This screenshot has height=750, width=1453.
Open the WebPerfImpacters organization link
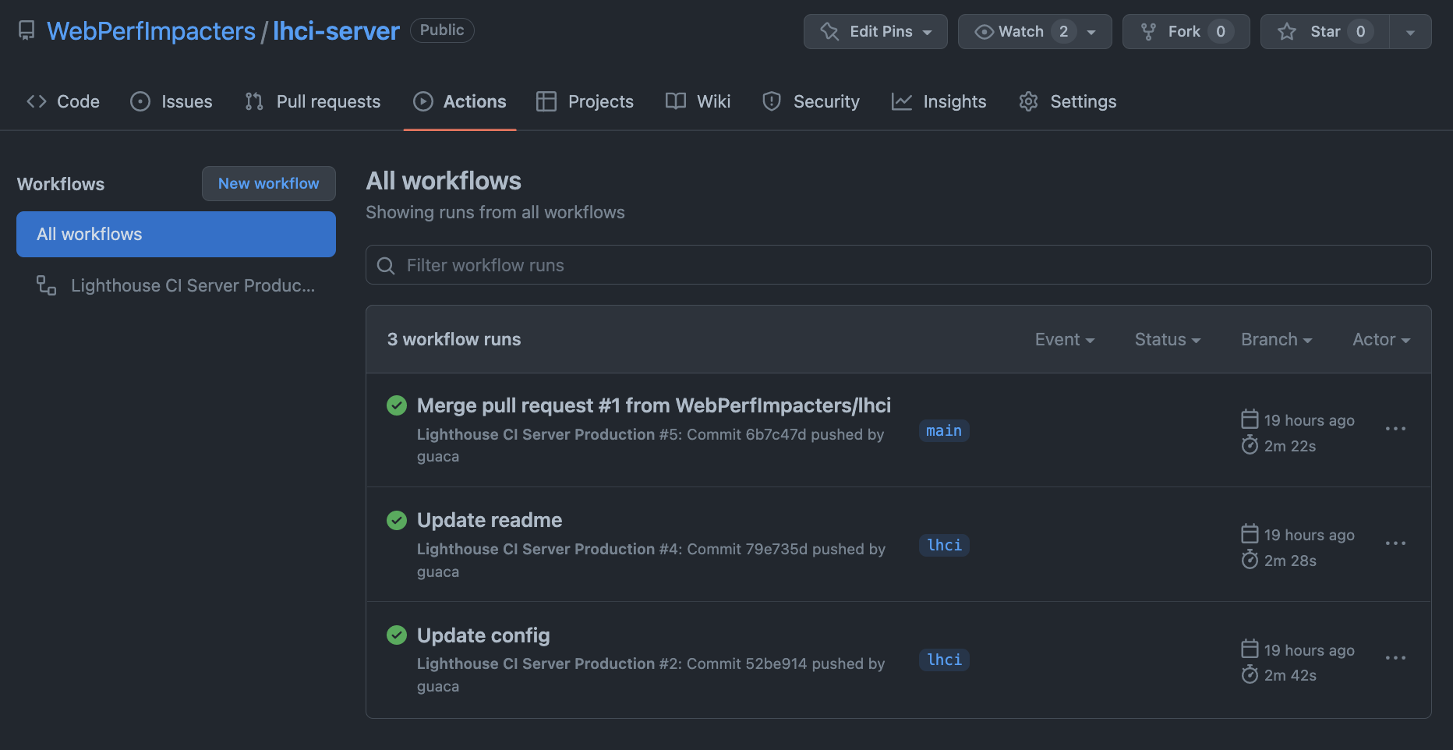coord(151,31)
